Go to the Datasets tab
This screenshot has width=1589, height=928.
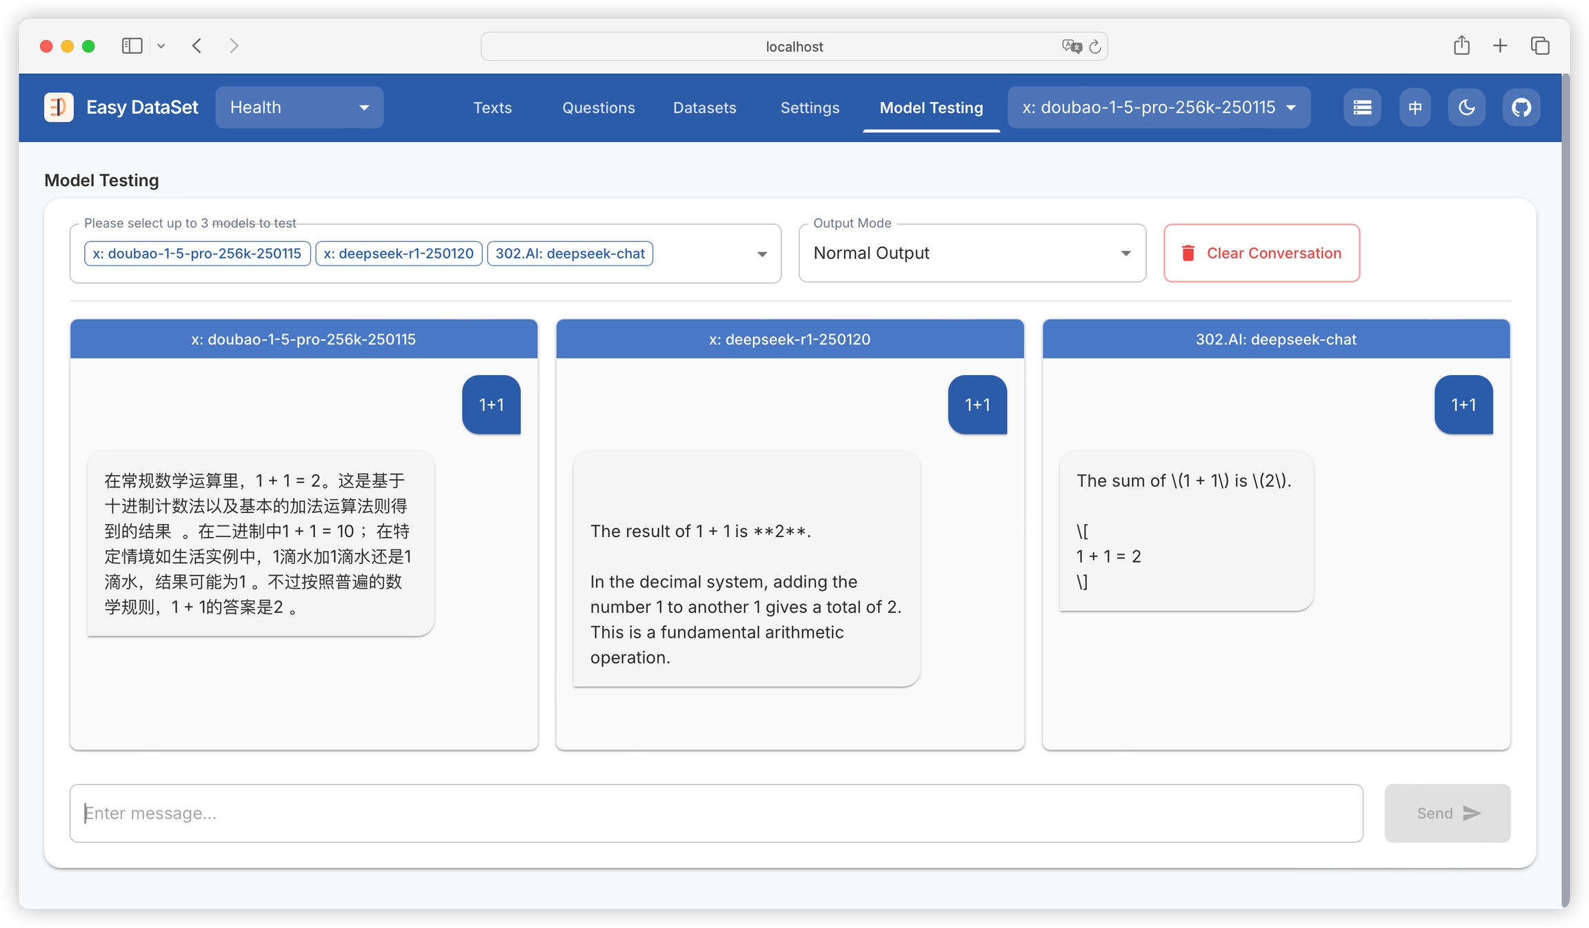704,108
